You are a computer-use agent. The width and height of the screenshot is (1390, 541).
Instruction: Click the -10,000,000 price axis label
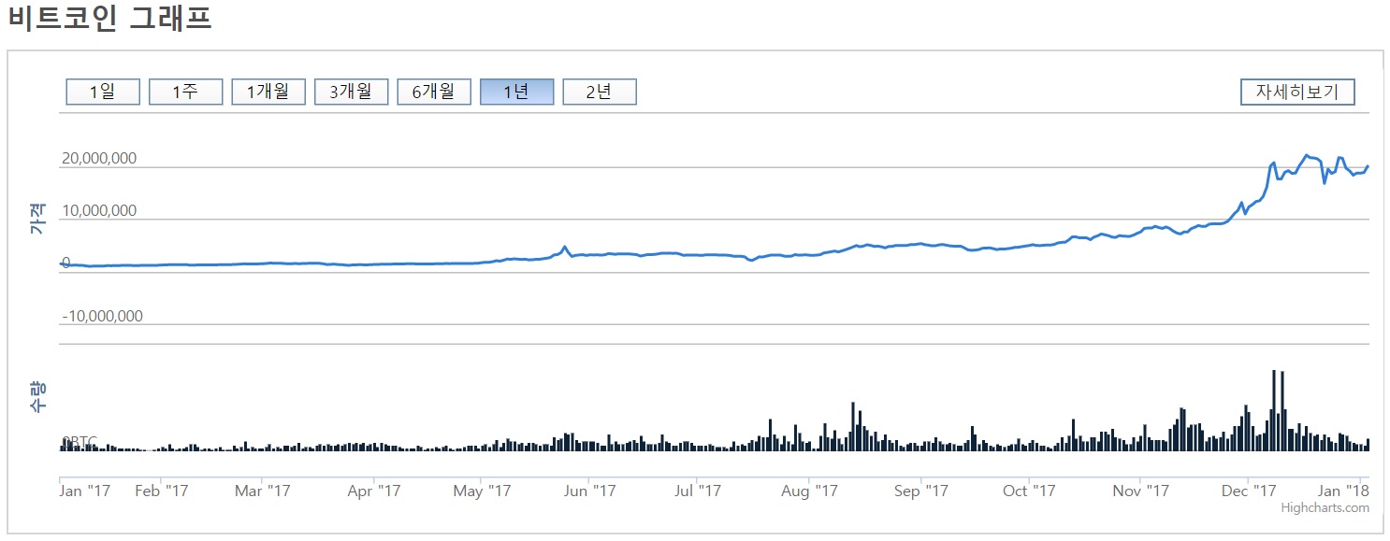click(x=103, y=316)
